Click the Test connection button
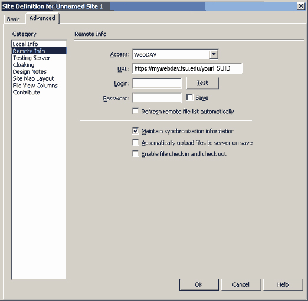Viewport: 308px width, 301px height. [203, 83]
